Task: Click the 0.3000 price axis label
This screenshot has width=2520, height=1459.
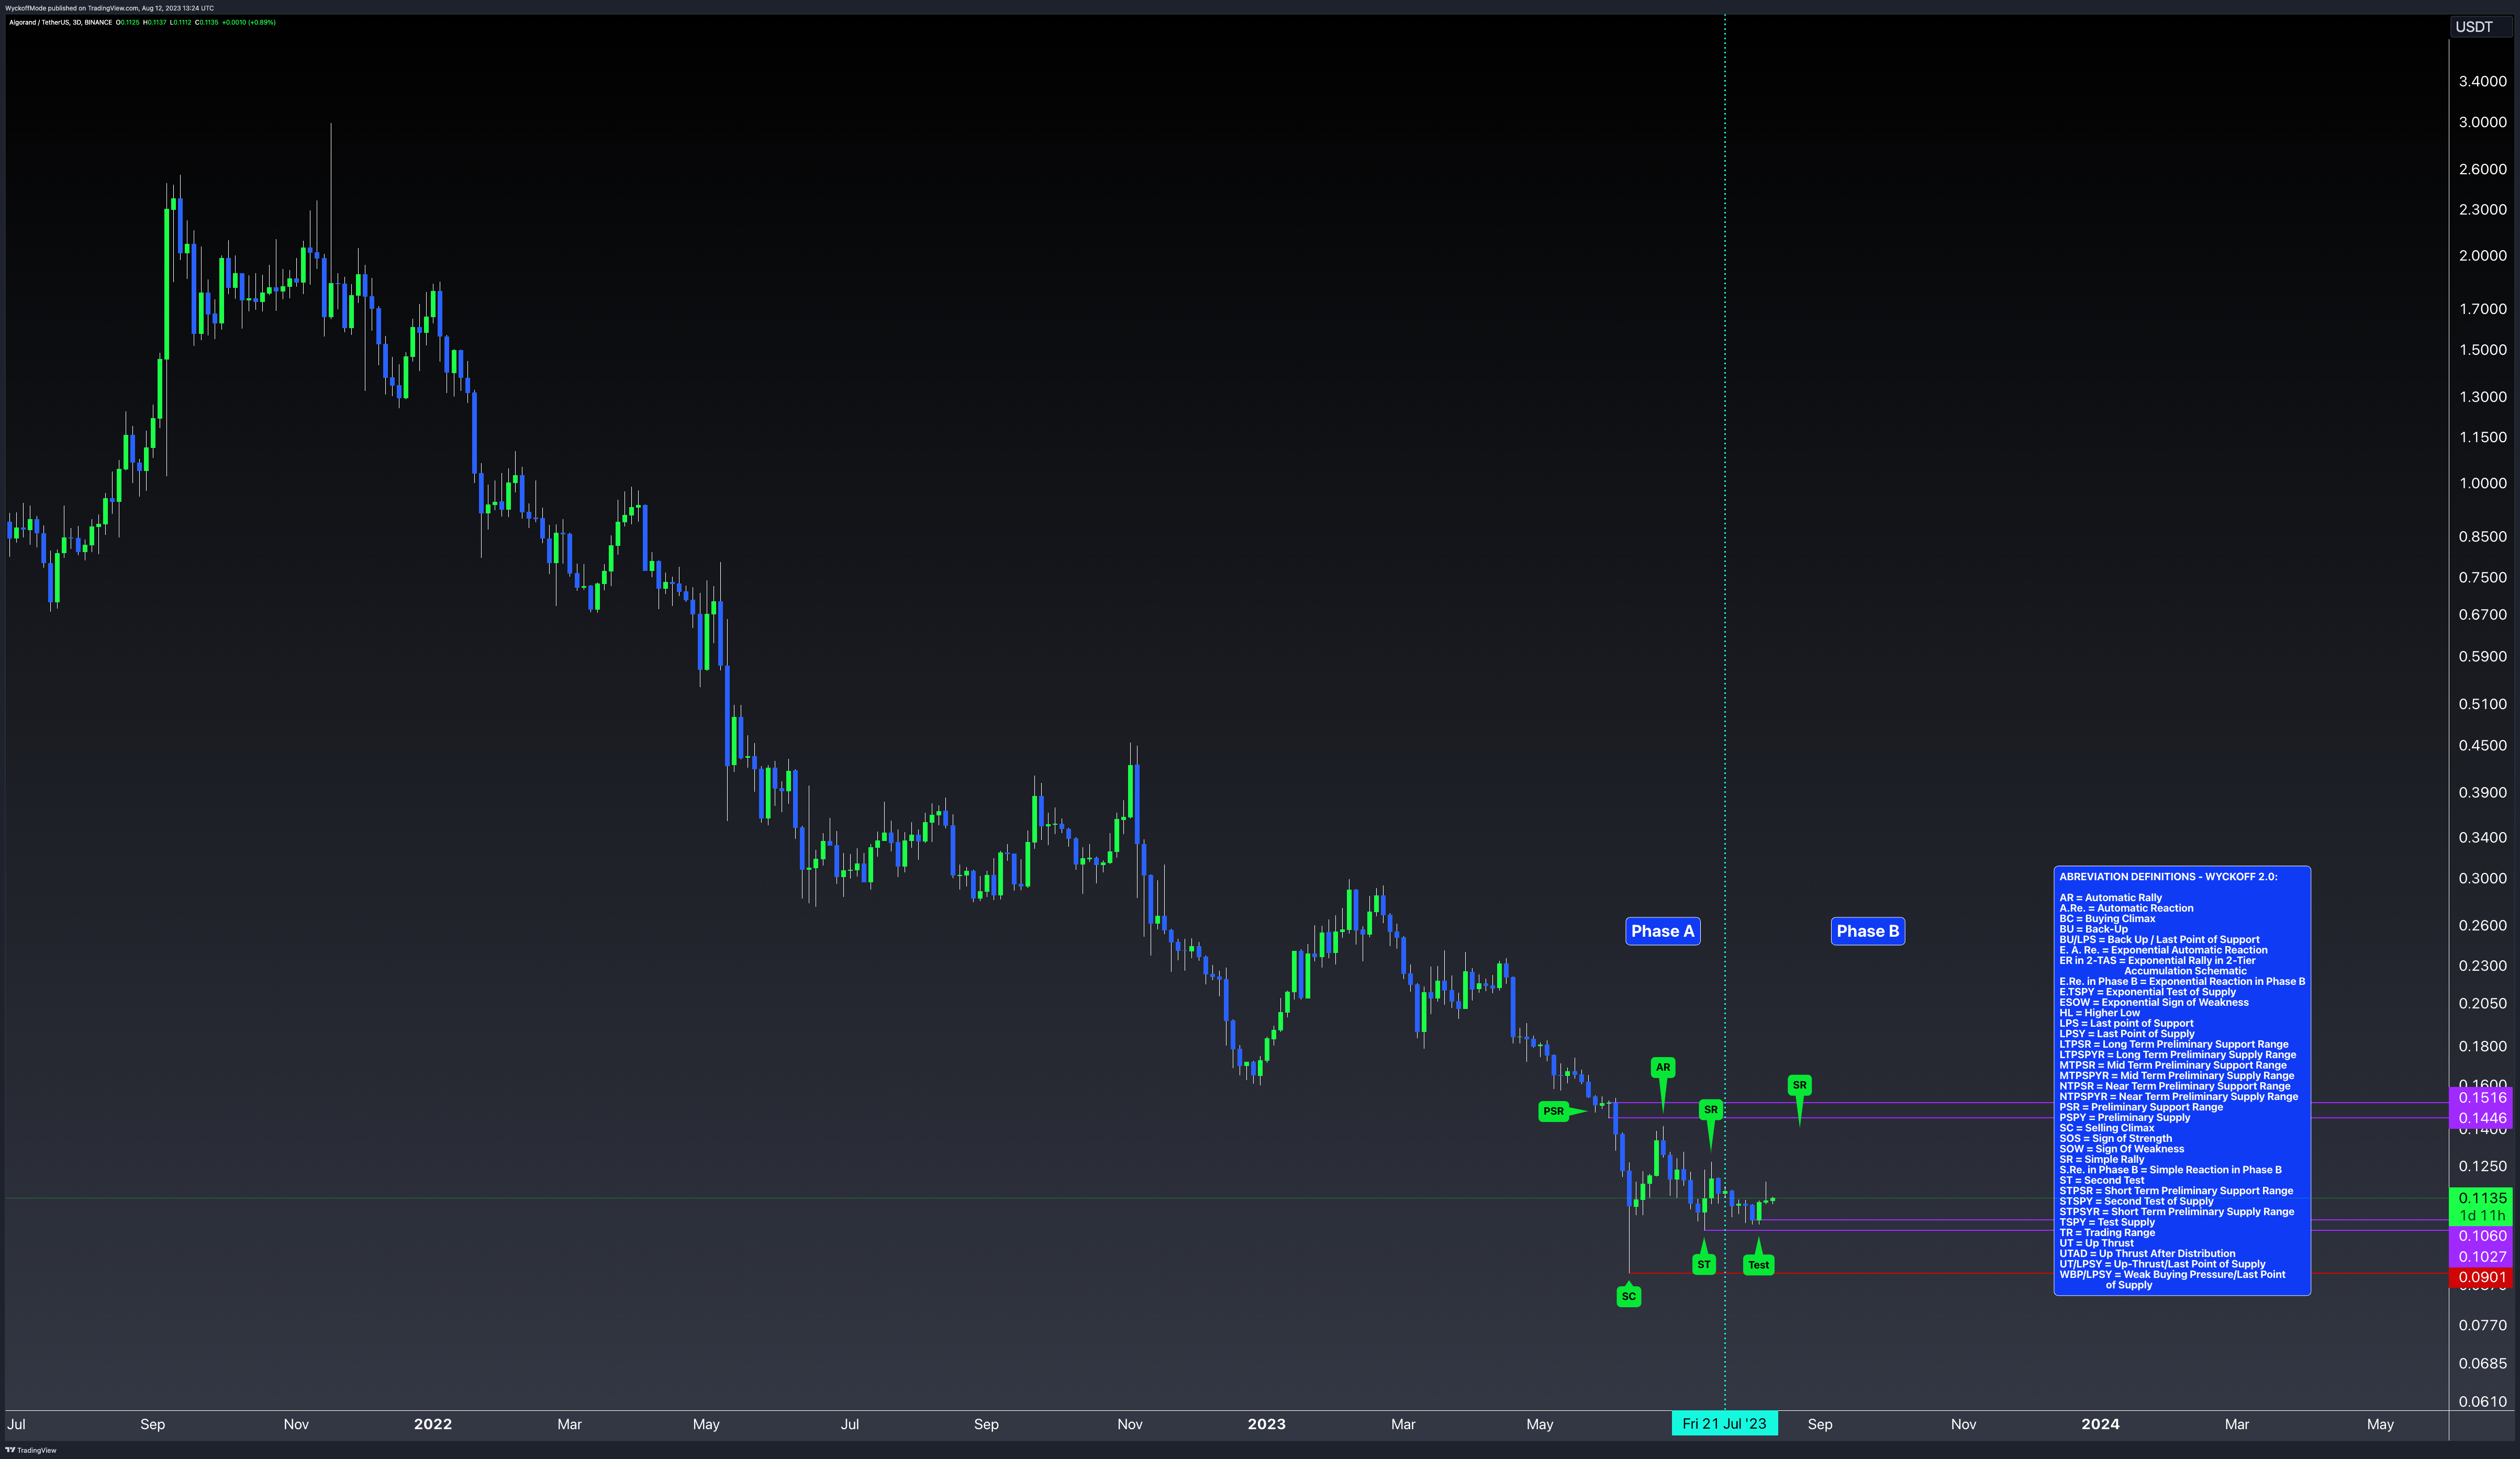Action: pyautogui.click(x=2483, y=878)
